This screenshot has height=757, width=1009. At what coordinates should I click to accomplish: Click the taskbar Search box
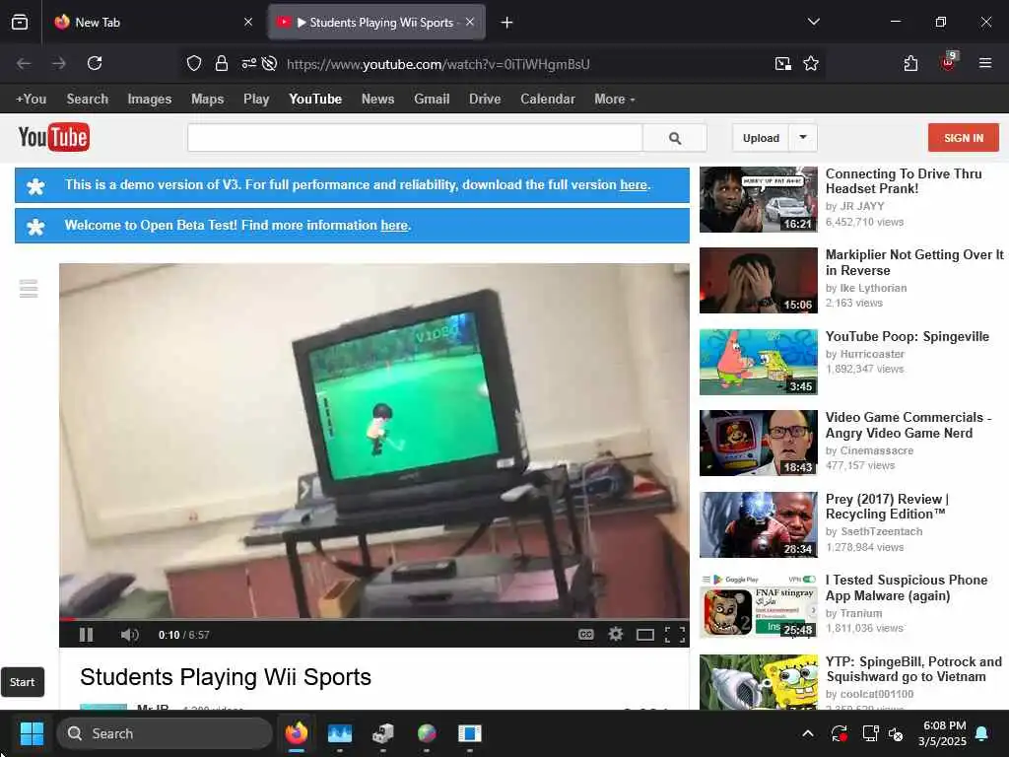[165, 733]
